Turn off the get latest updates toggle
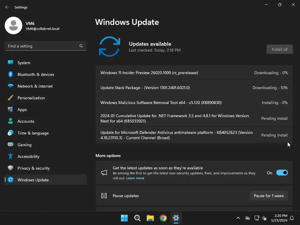Screen dimensions: 300x225 click(282, 173)
